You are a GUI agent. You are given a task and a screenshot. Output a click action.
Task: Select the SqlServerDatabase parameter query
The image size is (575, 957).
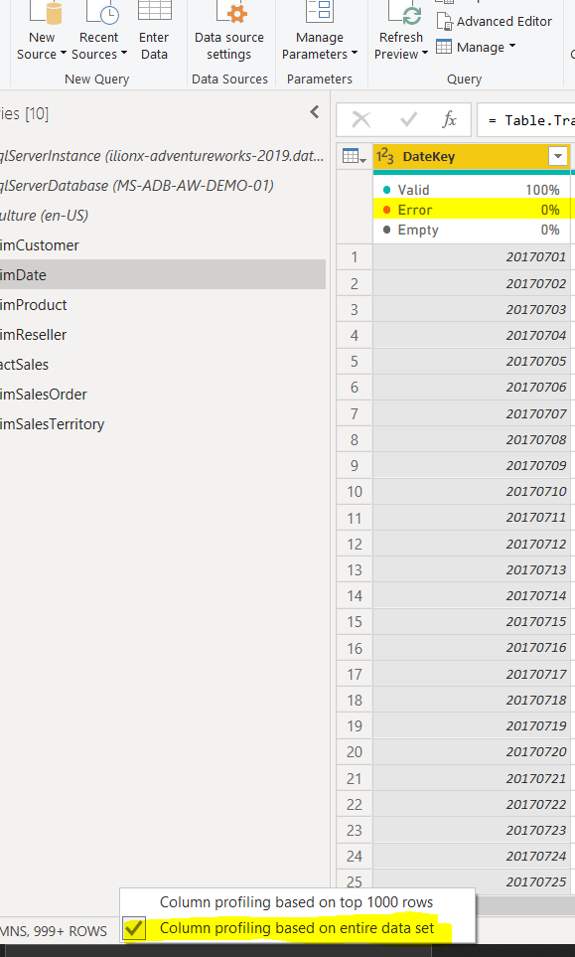[163, 186]
